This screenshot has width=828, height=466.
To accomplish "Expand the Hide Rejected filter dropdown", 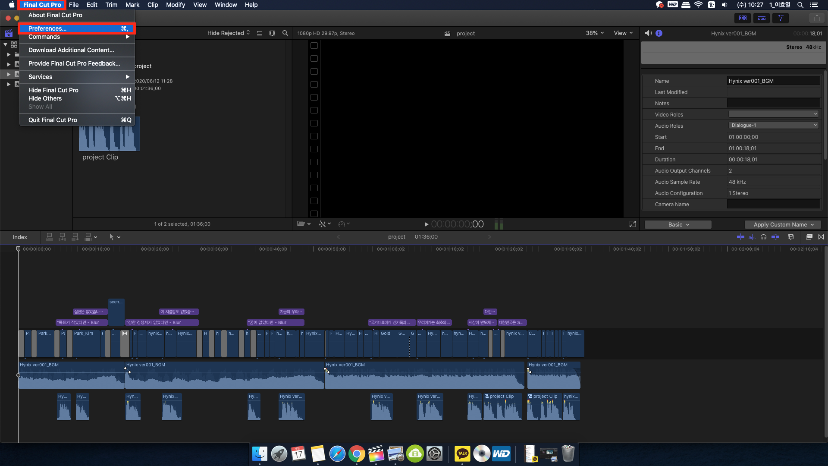I will pos(229,33).
